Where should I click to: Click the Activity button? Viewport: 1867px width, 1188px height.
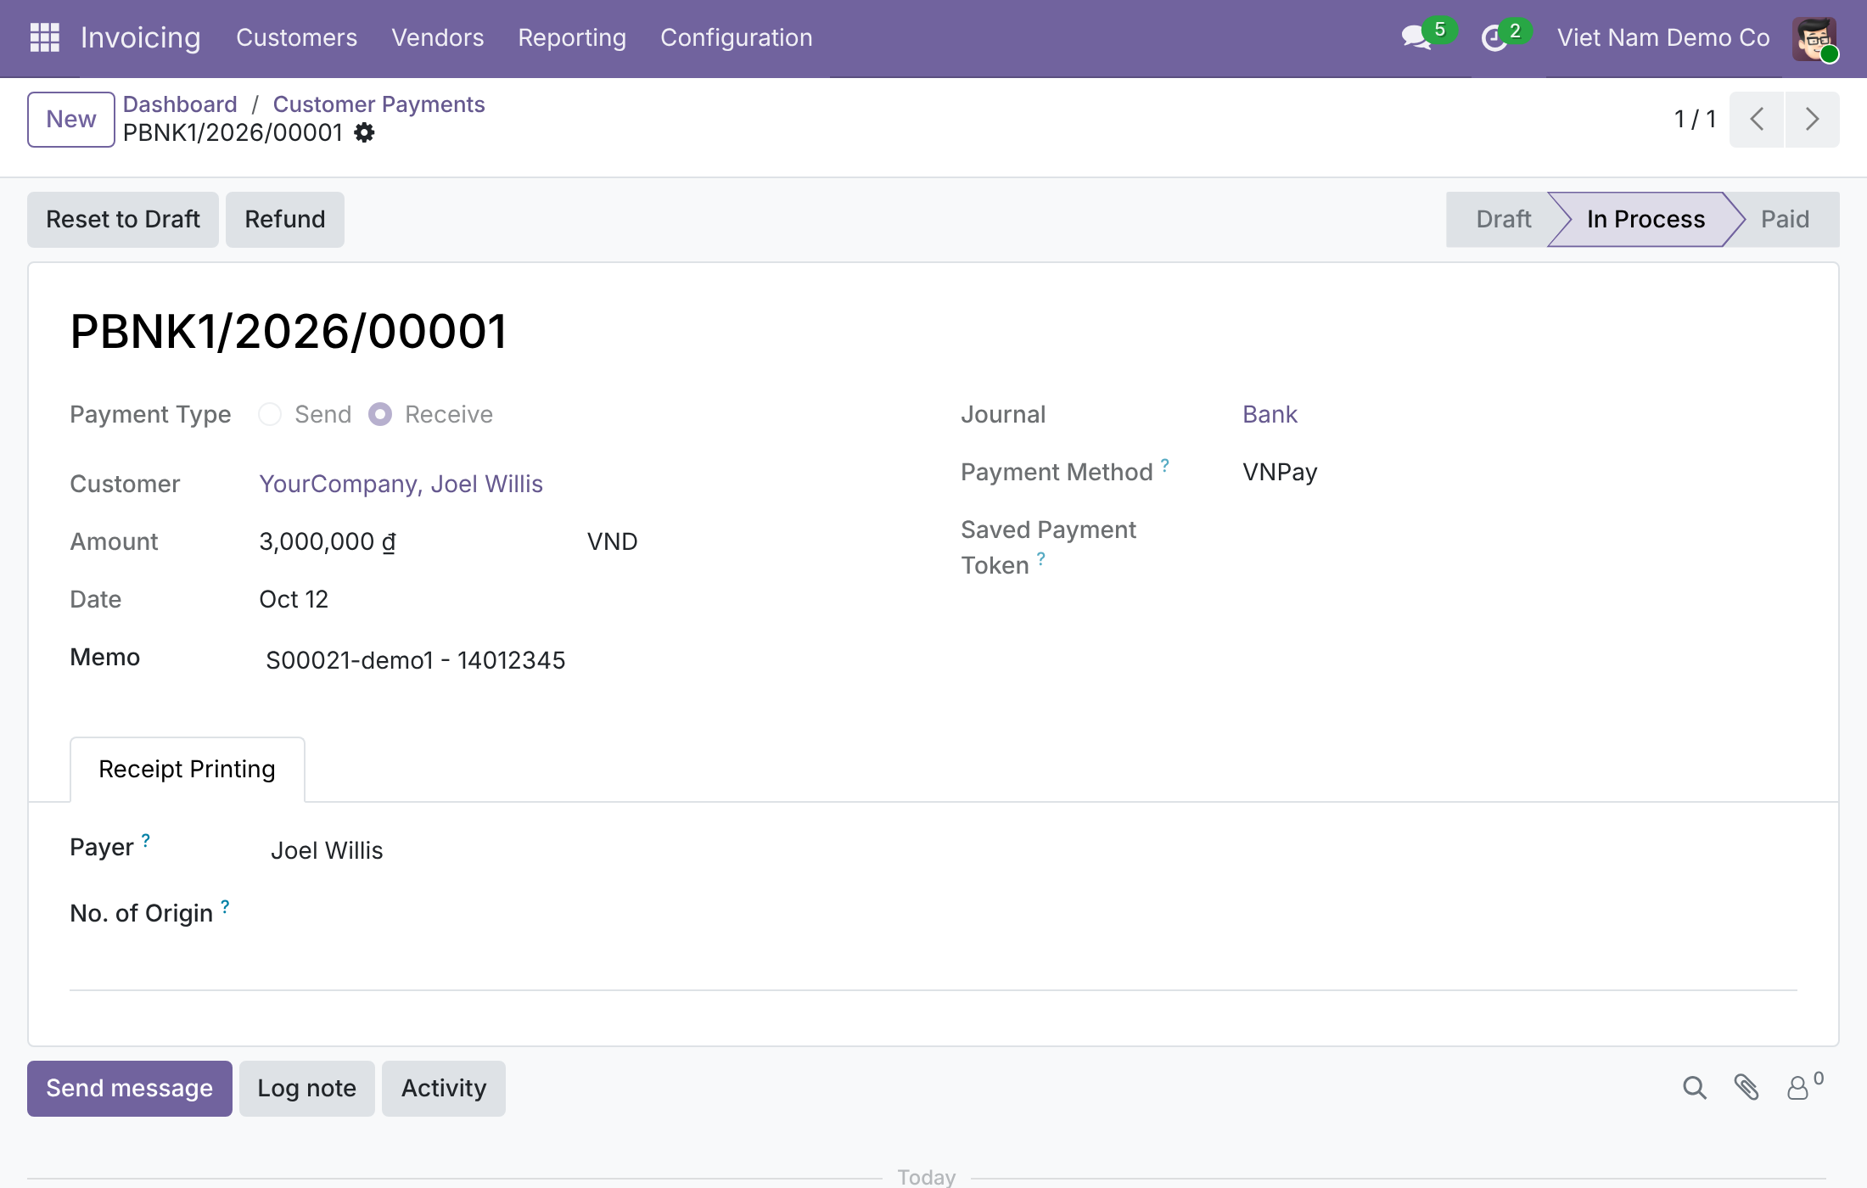pos(444,1088)
